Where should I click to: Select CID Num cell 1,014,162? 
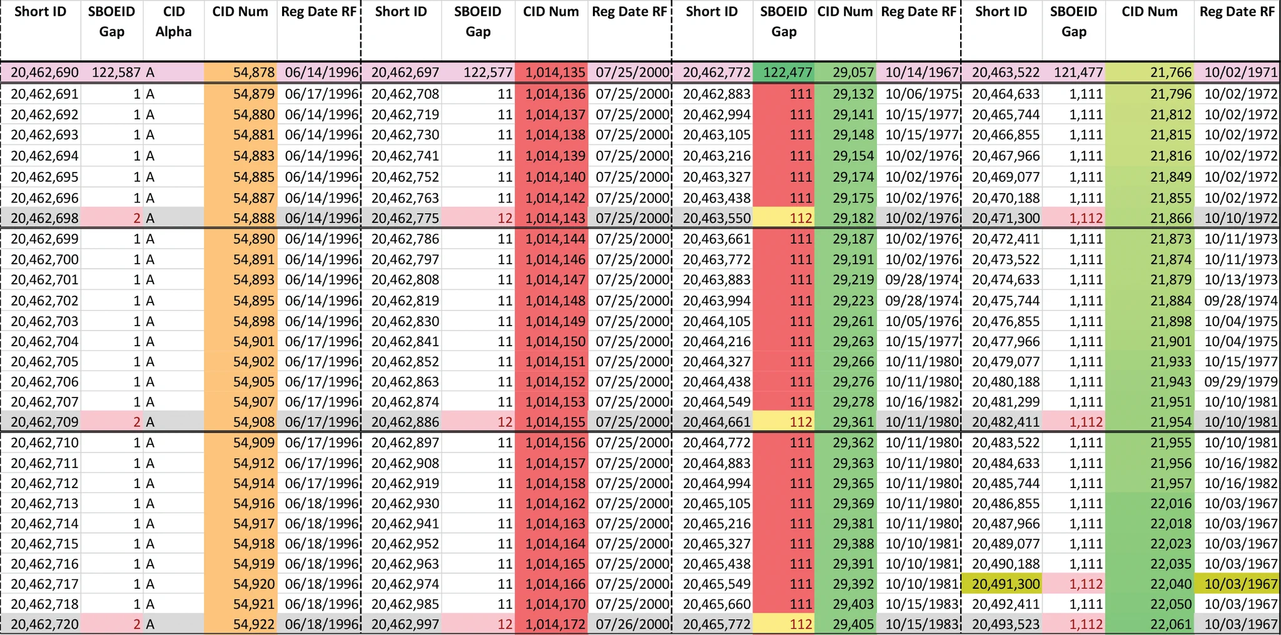[x=552, y=504]
